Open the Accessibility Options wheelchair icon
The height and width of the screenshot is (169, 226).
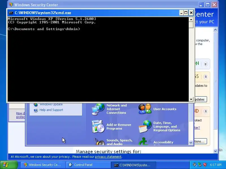point(144,141)
